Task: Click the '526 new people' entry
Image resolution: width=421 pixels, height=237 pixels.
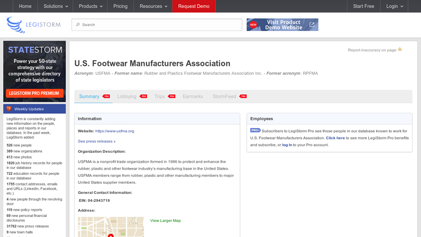Action: 19,145
